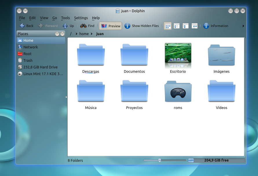Open the Settings menu
Image resolution: width=258 pixels, height=176 pixels.
[81, 18]
